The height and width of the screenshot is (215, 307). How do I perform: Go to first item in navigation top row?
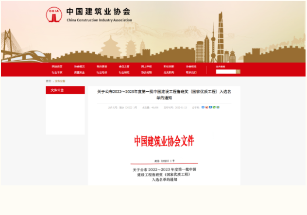pyautogui.click(x=57, y=66)
